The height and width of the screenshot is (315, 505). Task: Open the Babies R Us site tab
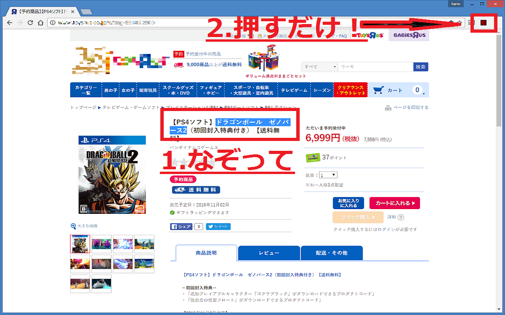click(409, 35)
